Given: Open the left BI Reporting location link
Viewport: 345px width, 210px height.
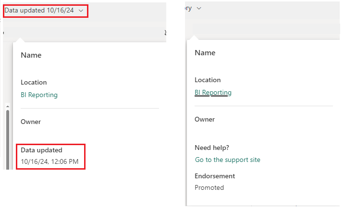Looking at the screenshot, I should coord(39,95).
